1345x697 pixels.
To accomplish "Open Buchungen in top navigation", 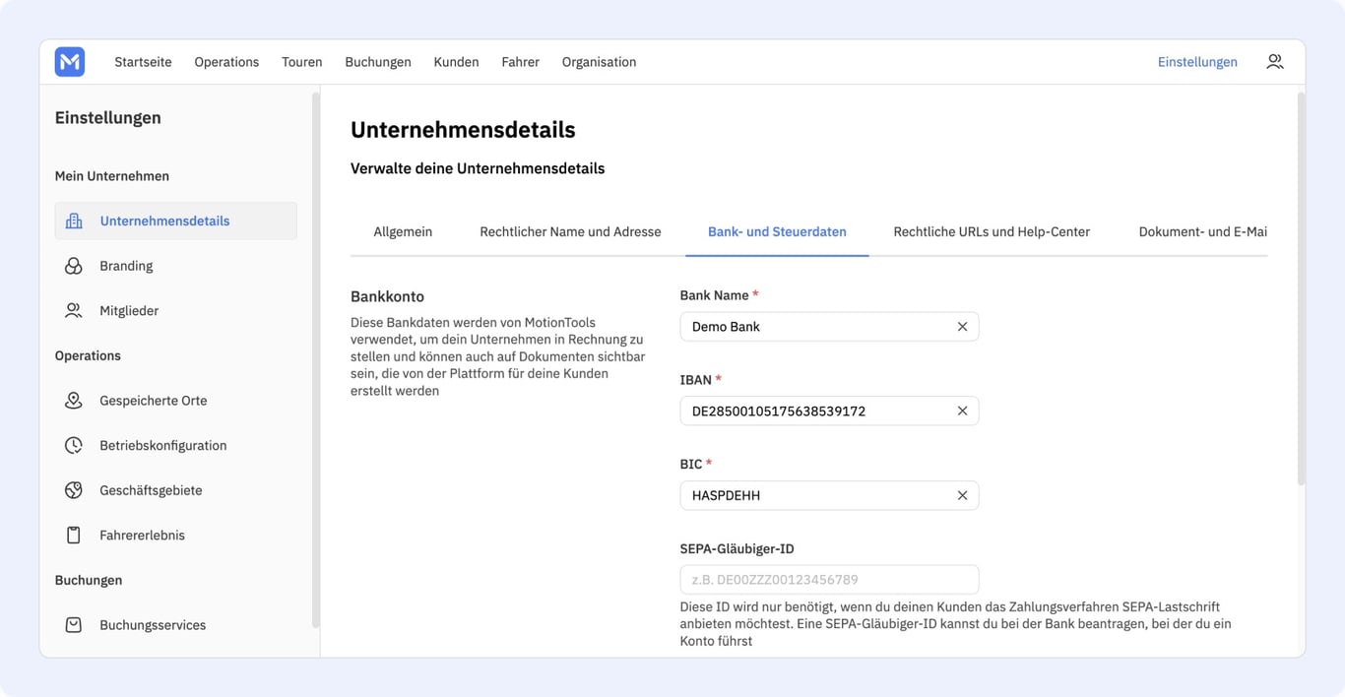I will [378, 62].
